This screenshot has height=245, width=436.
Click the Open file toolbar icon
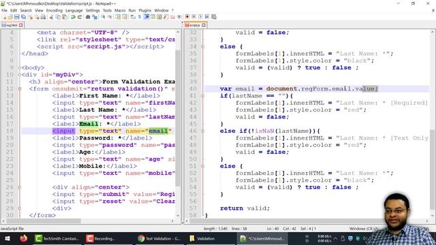10,17
